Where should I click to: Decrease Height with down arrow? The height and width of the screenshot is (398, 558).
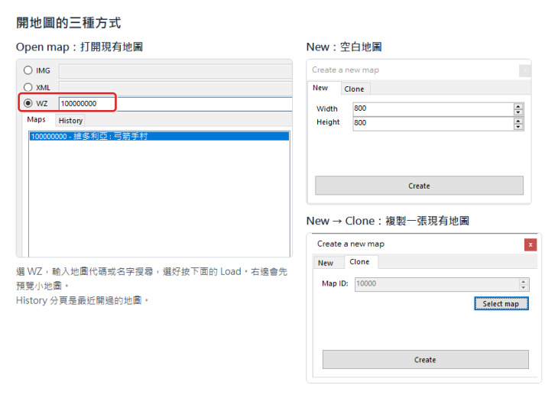(518, 127)
